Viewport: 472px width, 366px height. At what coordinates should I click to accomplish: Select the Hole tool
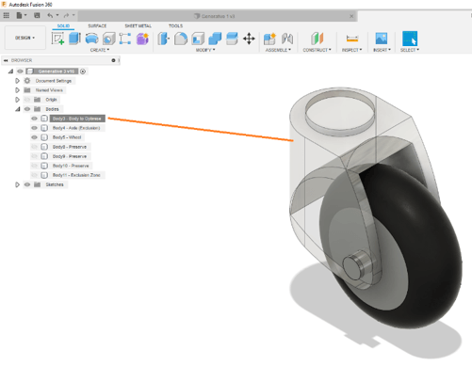[108, 39]
